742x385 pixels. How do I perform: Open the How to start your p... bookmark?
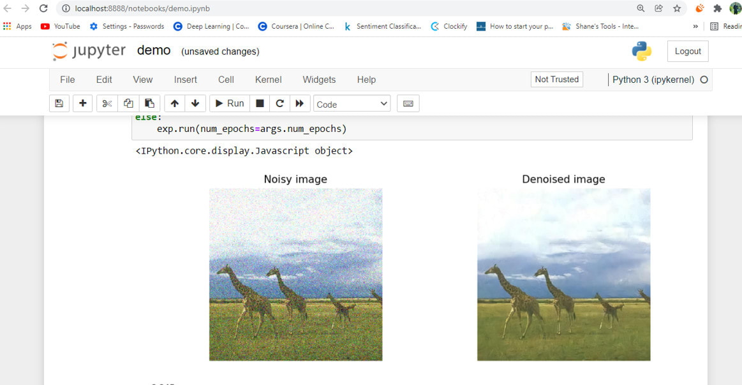point(514,27)
